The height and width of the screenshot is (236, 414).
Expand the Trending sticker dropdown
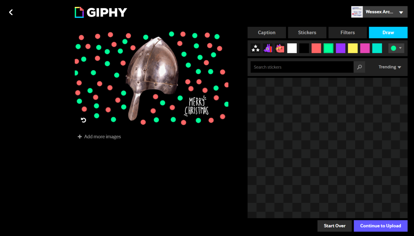point(390,67)
